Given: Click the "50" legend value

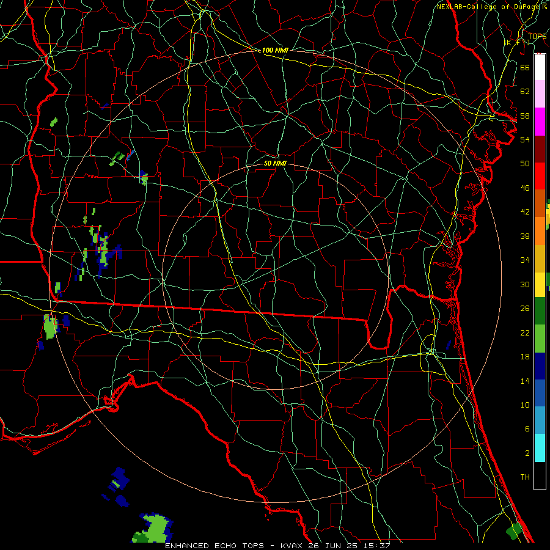Looking at the screenshot, I should coord(525,164).
